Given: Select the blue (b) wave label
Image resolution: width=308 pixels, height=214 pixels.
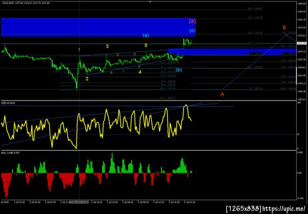Looking at the screenshot, I should point(179,70).
